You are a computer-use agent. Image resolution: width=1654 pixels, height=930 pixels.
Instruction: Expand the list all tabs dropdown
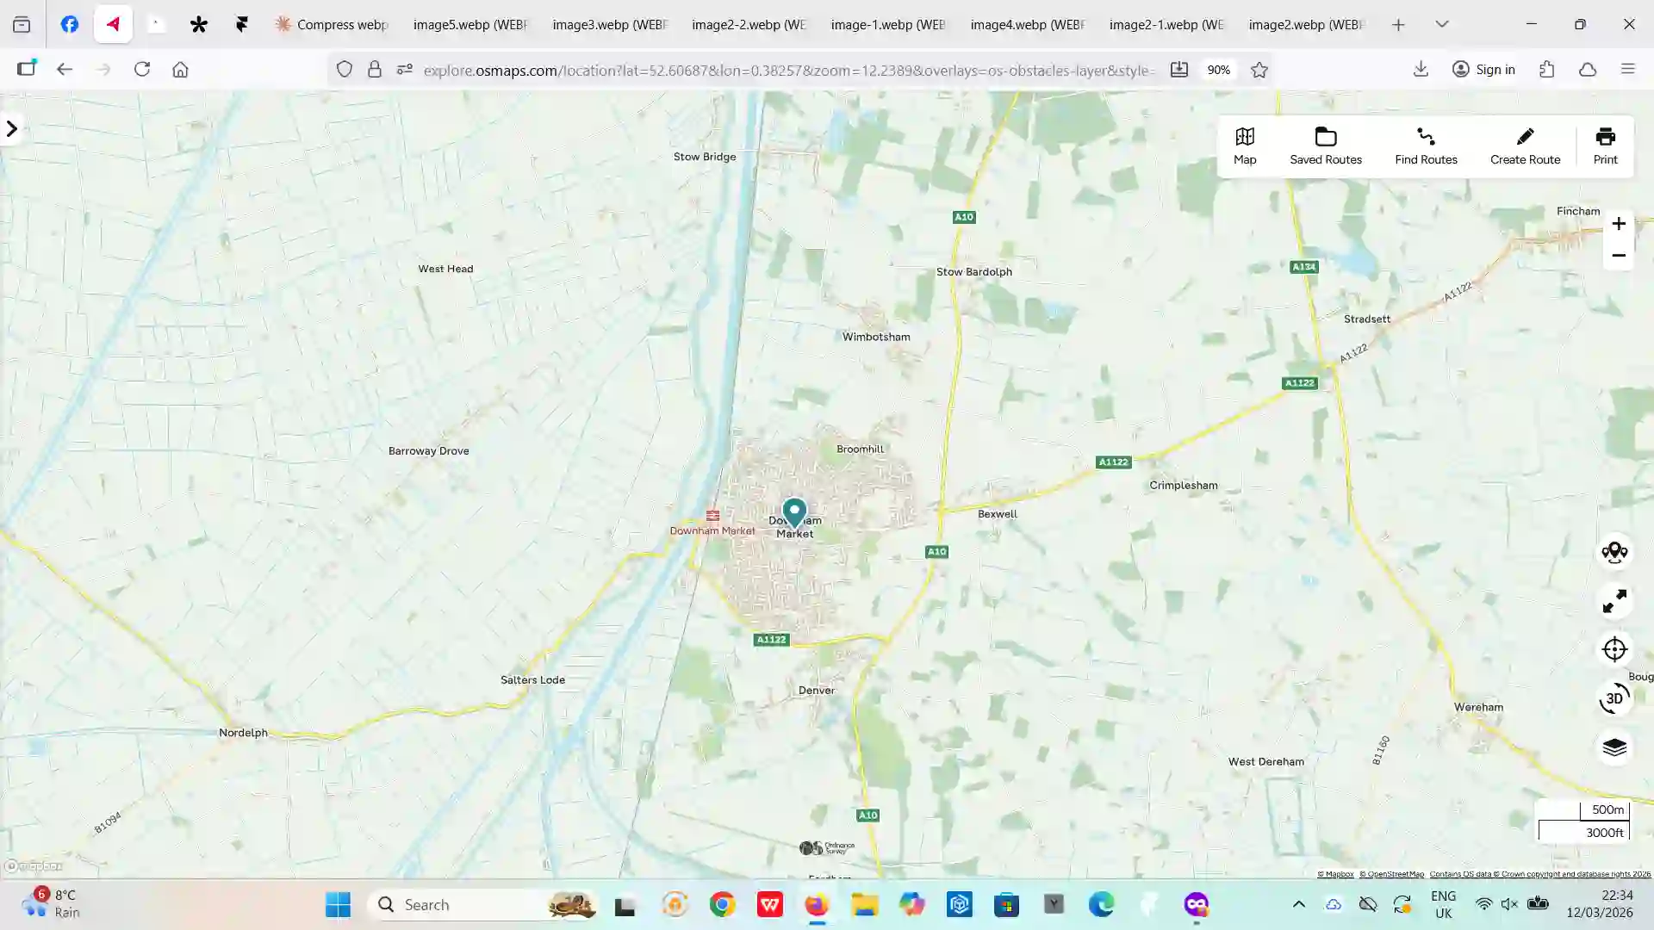pos(1442,24)
